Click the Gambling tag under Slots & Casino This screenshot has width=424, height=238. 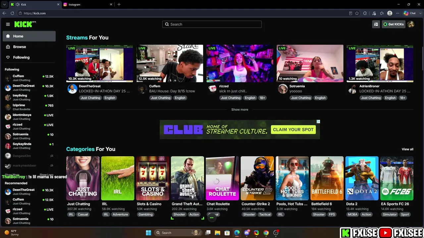pyautogui.click(x=145, y=215)
